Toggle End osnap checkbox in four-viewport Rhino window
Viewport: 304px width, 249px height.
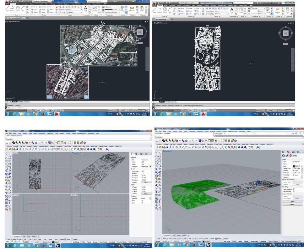click(x=7, y=239)
